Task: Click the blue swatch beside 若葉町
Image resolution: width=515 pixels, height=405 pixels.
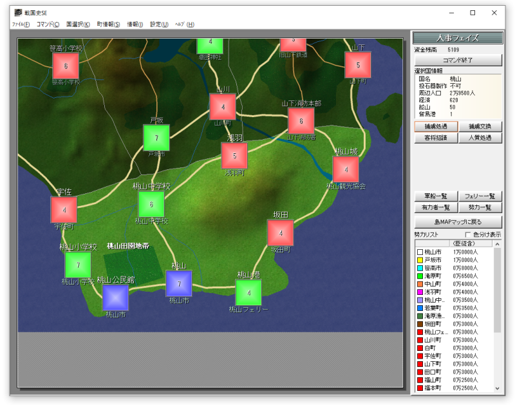Action: click(x=420, y=308)
